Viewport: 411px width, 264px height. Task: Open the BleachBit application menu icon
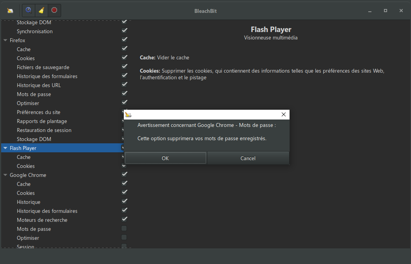[x=10, y=11]
